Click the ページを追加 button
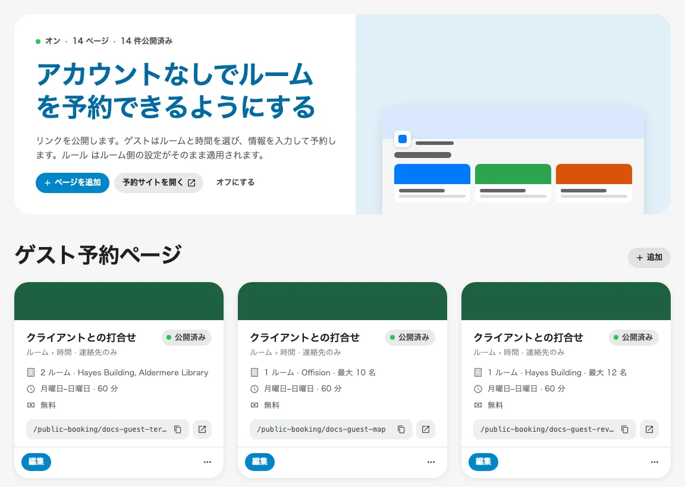685x487 pixels. pyautogui.click(x=73, y=182)
